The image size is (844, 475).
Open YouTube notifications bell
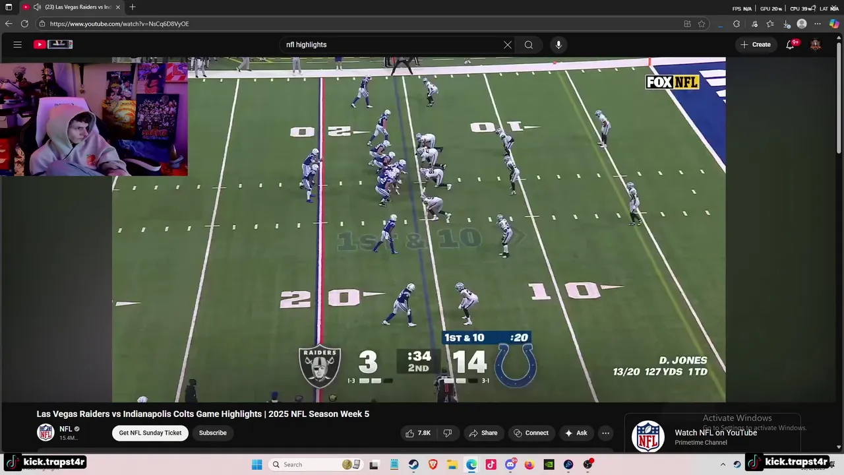pos(790,45)
